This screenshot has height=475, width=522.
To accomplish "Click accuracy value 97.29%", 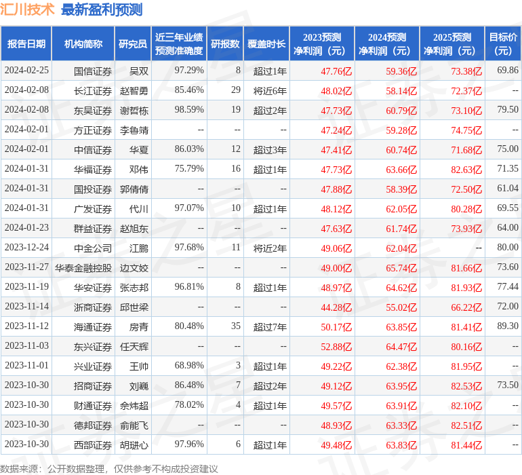I will pyautogui.click(x=189, y=71).
